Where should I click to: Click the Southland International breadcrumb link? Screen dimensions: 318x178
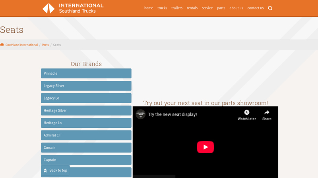[21, 45]
